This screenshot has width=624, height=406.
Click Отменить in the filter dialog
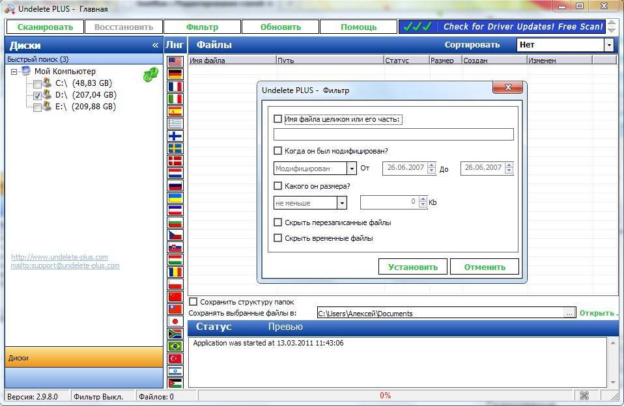click(x=485, y=267)
